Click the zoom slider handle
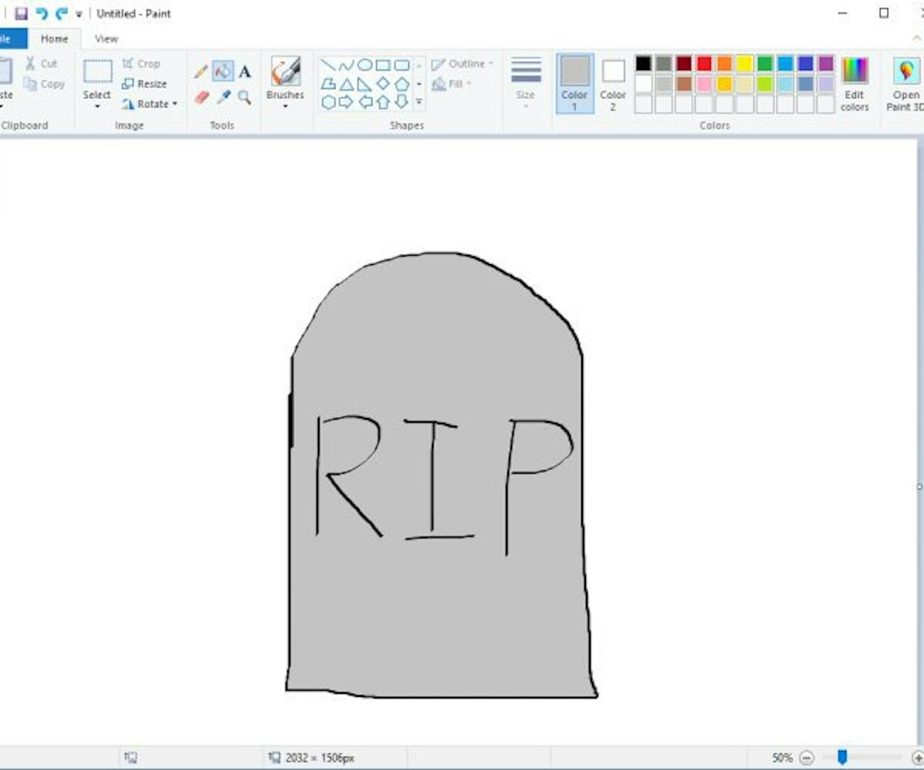Screen dimensions: 924x770 (842, 758)
